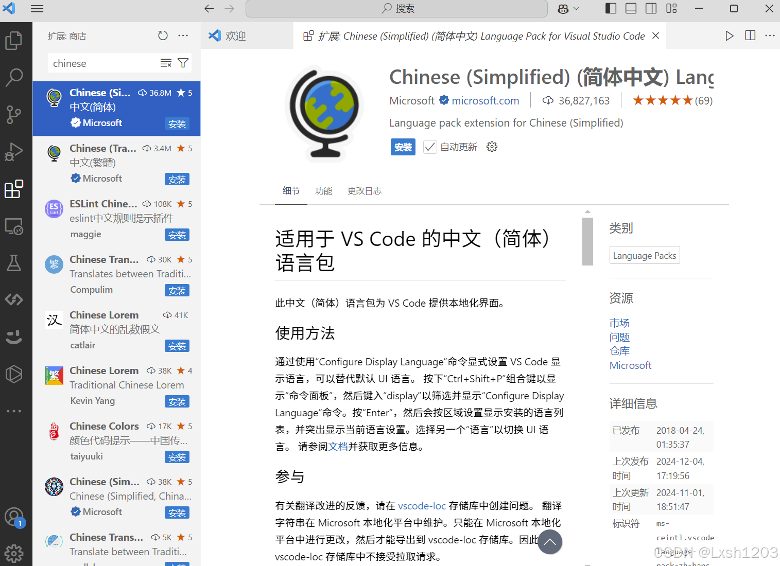Toggle the 自动更新 auto-update checkbox
780x566 pixels.
coord(430,147)
